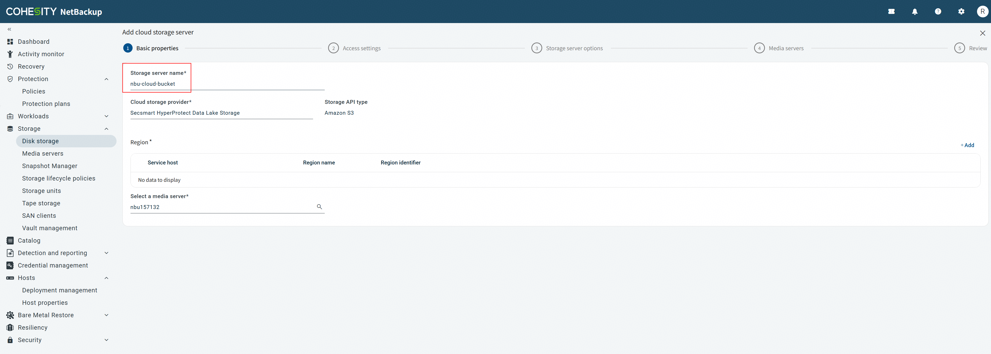Click the Storage database icon
The height and width of the screenshot is (354, 991).
10,128
